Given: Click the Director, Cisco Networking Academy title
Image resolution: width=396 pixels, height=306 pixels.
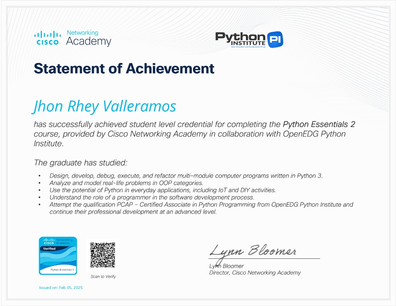Looking at the screenshot, I should point(255,273).
